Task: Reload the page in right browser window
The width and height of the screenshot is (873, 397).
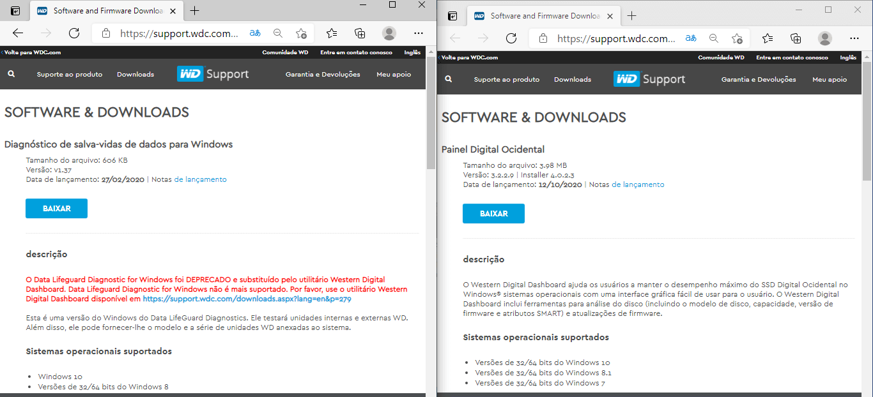Action: [511, 38]
